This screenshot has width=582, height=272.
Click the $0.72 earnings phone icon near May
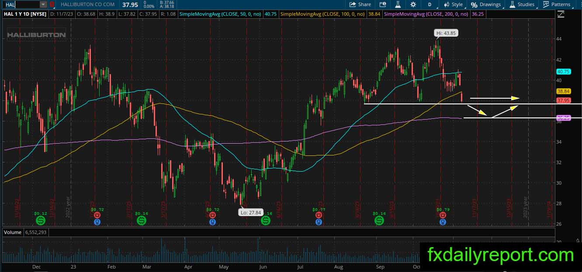pyautogui.click(x=212, y=215)
